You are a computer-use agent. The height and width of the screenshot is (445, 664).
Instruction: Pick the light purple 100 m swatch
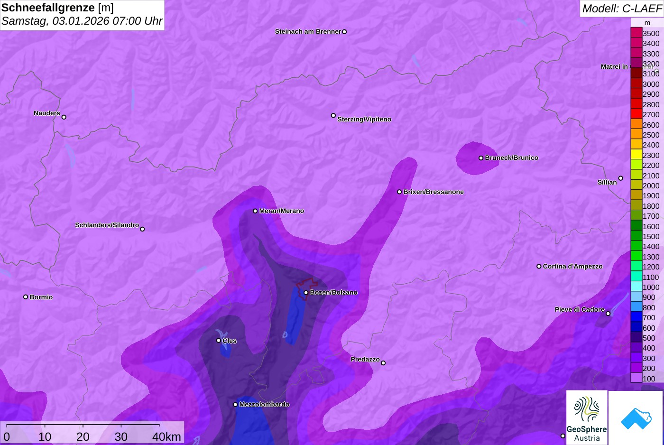click(x=636, y=378)
